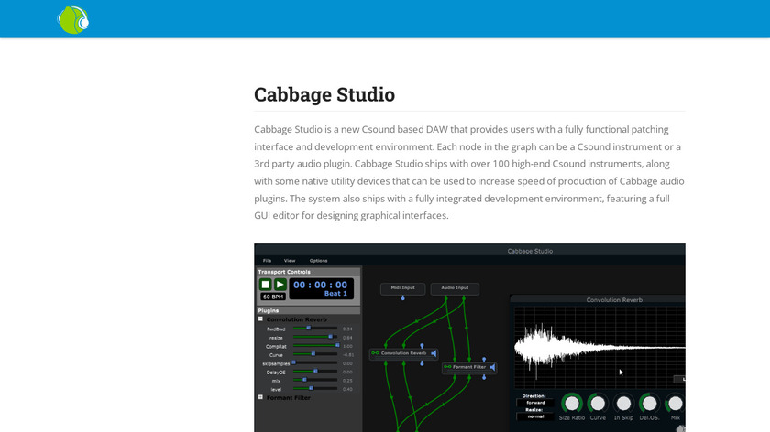This screenshot has width=770, height=432.
Task: Open the Resize dropdown showing normal
Action: click(535, 416)
